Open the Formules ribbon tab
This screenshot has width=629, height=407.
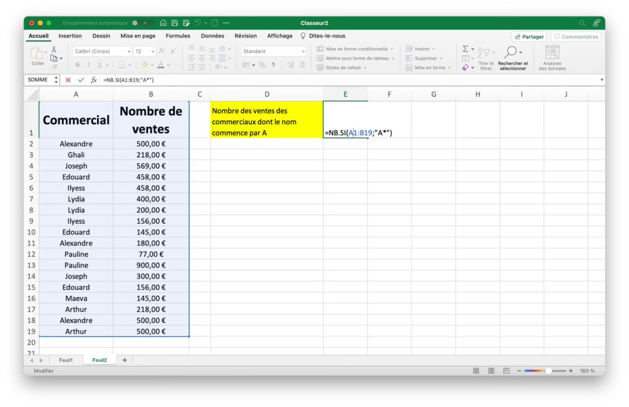click(178, 36)
